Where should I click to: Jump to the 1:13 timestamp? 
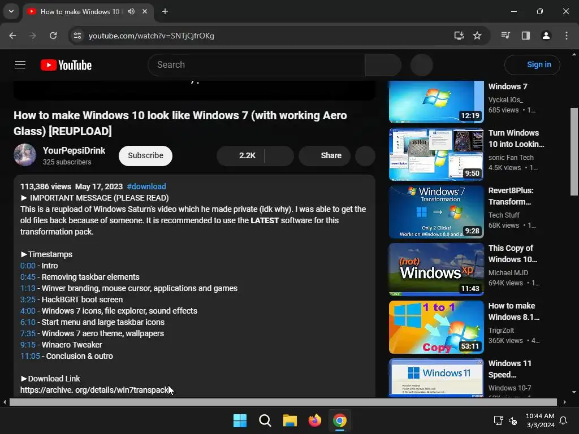pos(28,288)
